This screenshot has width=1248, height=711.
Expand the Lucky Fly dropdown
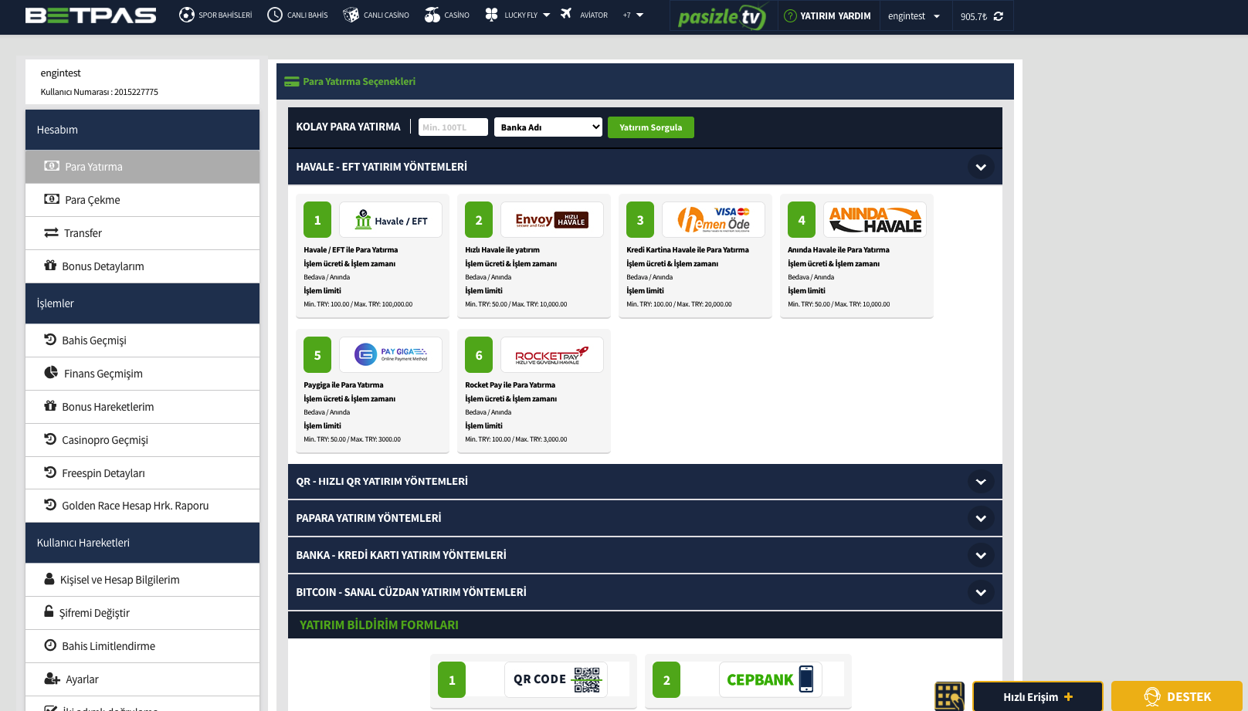tap(517, 15)
